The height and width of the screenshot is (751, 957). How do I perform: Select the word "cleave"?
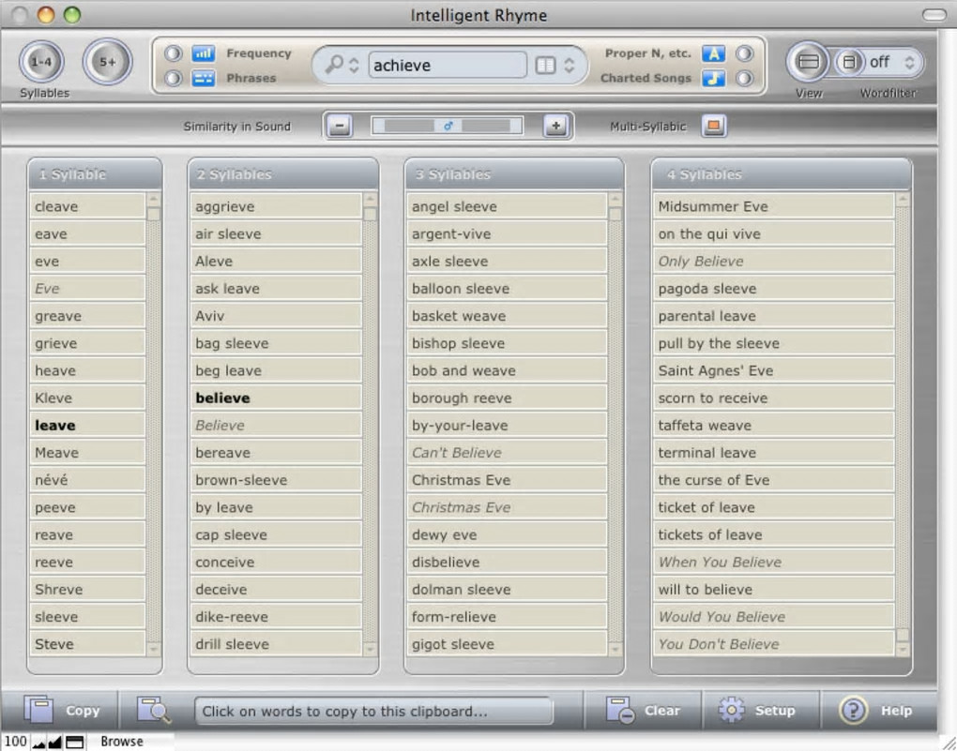point(87,206)
